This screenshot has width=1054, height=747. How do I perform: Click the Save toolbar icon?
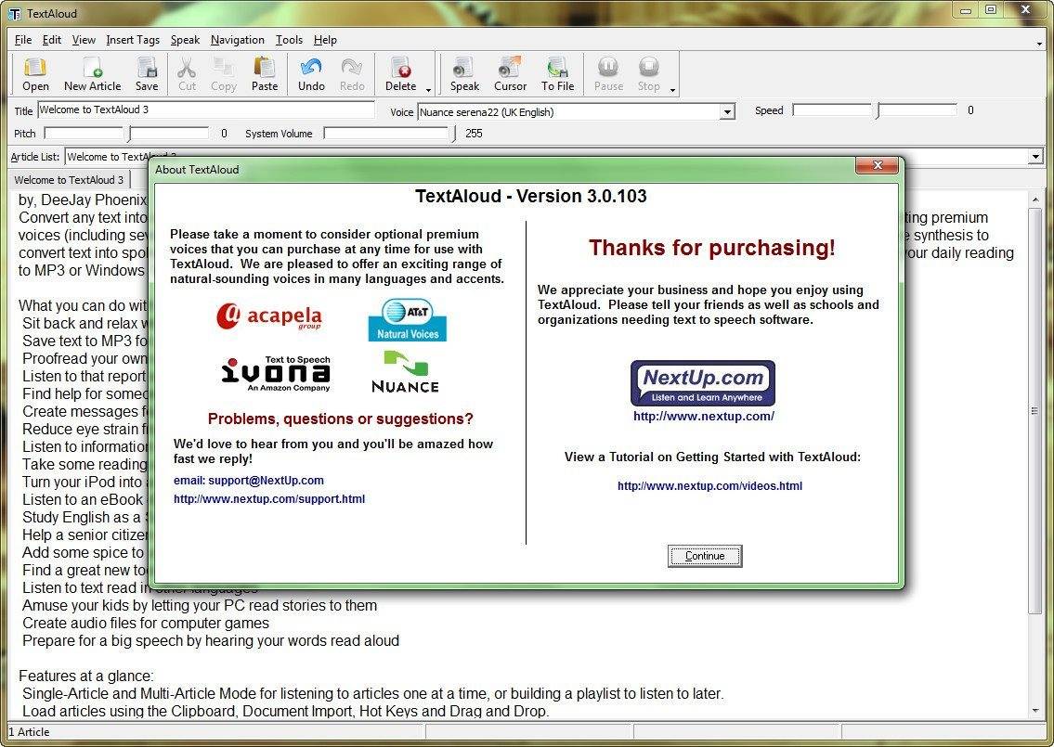(x=147, y=74)
